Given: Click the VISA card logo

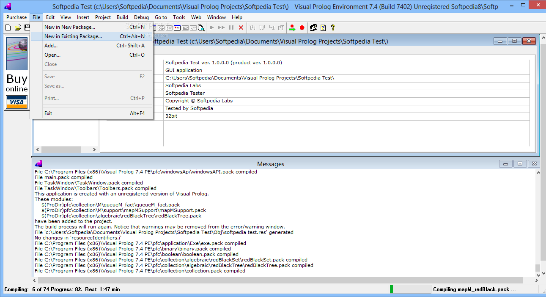Looking at the screenshot, I should [17, 102].
